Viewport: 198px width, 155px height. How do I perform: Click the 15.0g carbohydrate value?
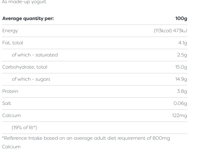181,67
